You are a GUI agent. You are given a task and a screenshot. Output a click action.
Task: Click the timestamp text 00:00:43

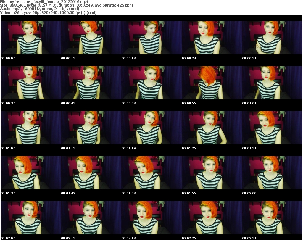click(68, 103)
